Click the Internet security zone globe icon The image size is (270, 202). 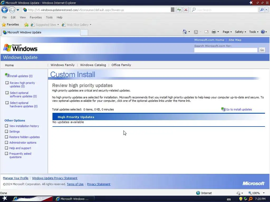point(198,193)
